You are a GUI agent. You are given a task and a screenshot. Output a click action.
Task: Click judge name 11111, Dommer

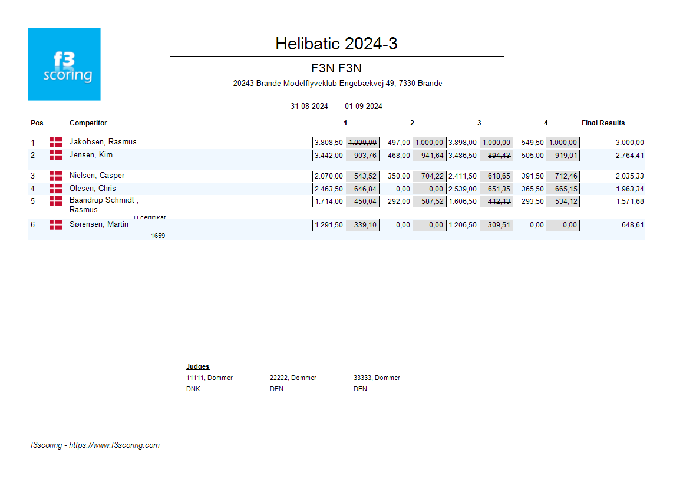pyautogui.click(x=209, y=378)
